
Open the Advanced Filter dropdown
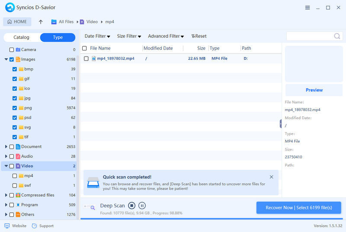point(166,36)
